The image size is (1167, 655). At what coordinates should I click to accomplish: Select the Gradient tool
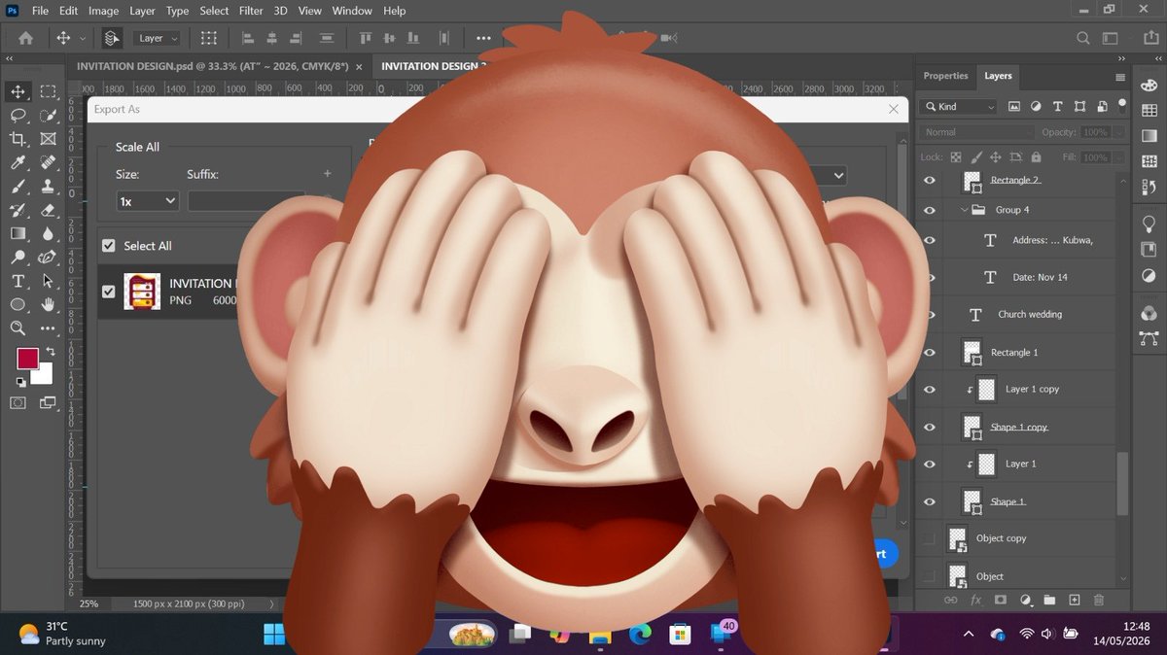coord(18,233)
